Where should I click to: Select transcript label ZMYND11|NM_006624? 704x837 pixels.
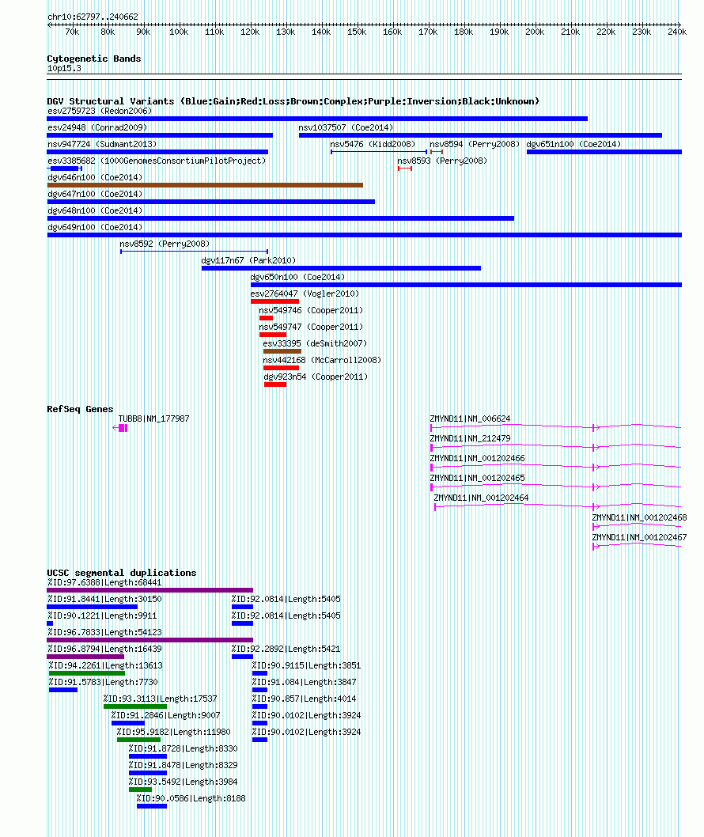pos(470,418)
